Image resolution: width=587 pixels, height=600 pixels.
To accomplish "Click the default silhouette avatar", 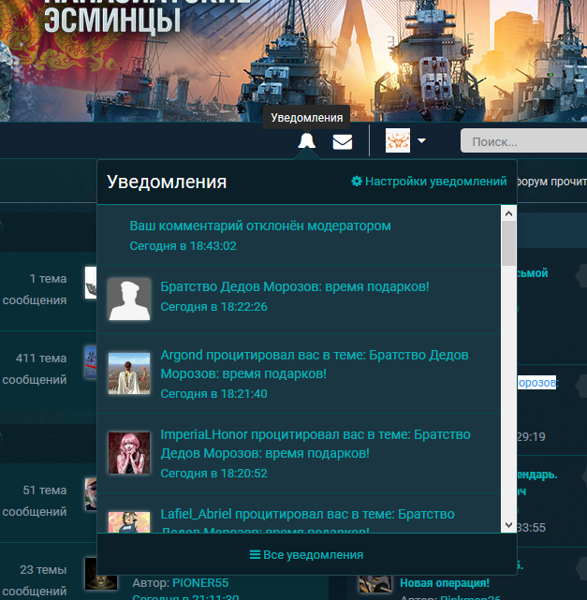I will click(x=129, y=300).
